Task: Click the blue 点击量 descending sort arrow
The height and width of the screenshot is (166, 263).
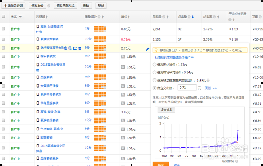Action: pos(193,17)
